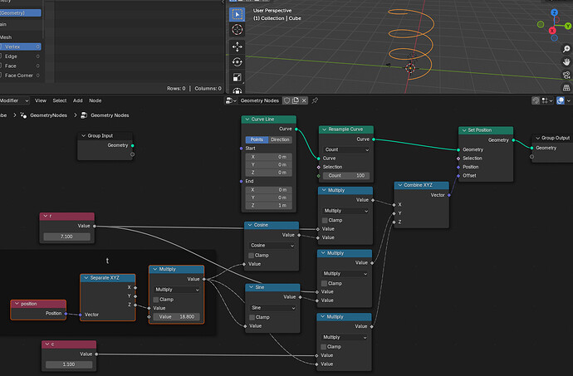Open the Select menu in node editor
The height and width of the screenshot is (376, 573).
tap(60, 100)
